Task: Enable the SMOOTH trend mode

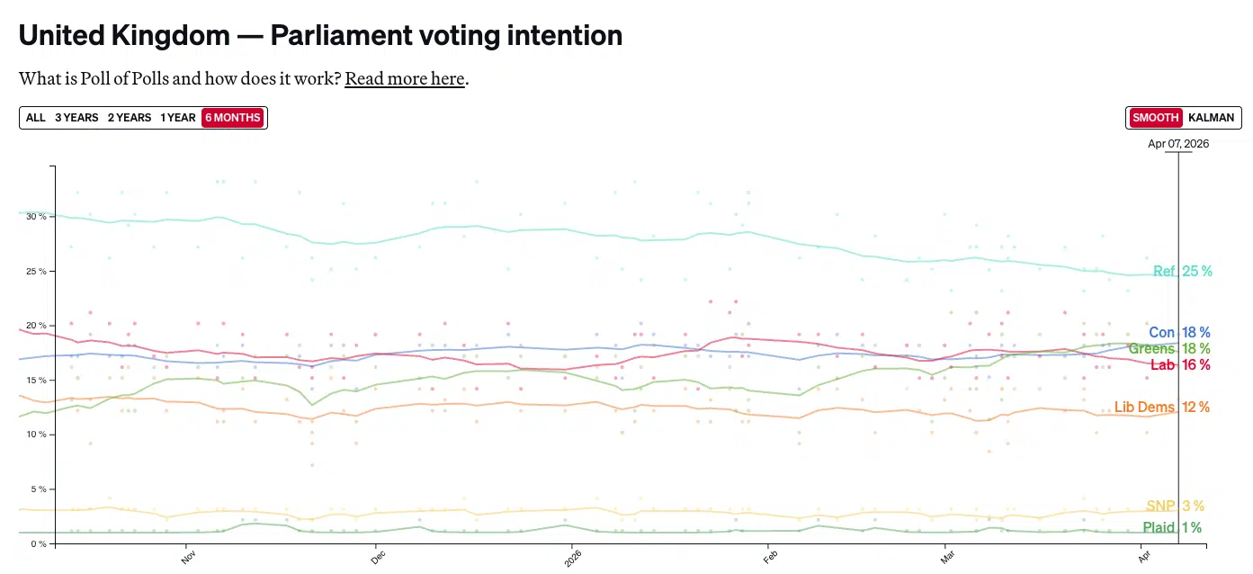Action: [1155, 117]
